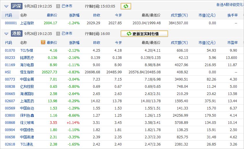Sort 港股 table by 市盈率 column
Screen dimensions: 244x149
pos(232,43)
